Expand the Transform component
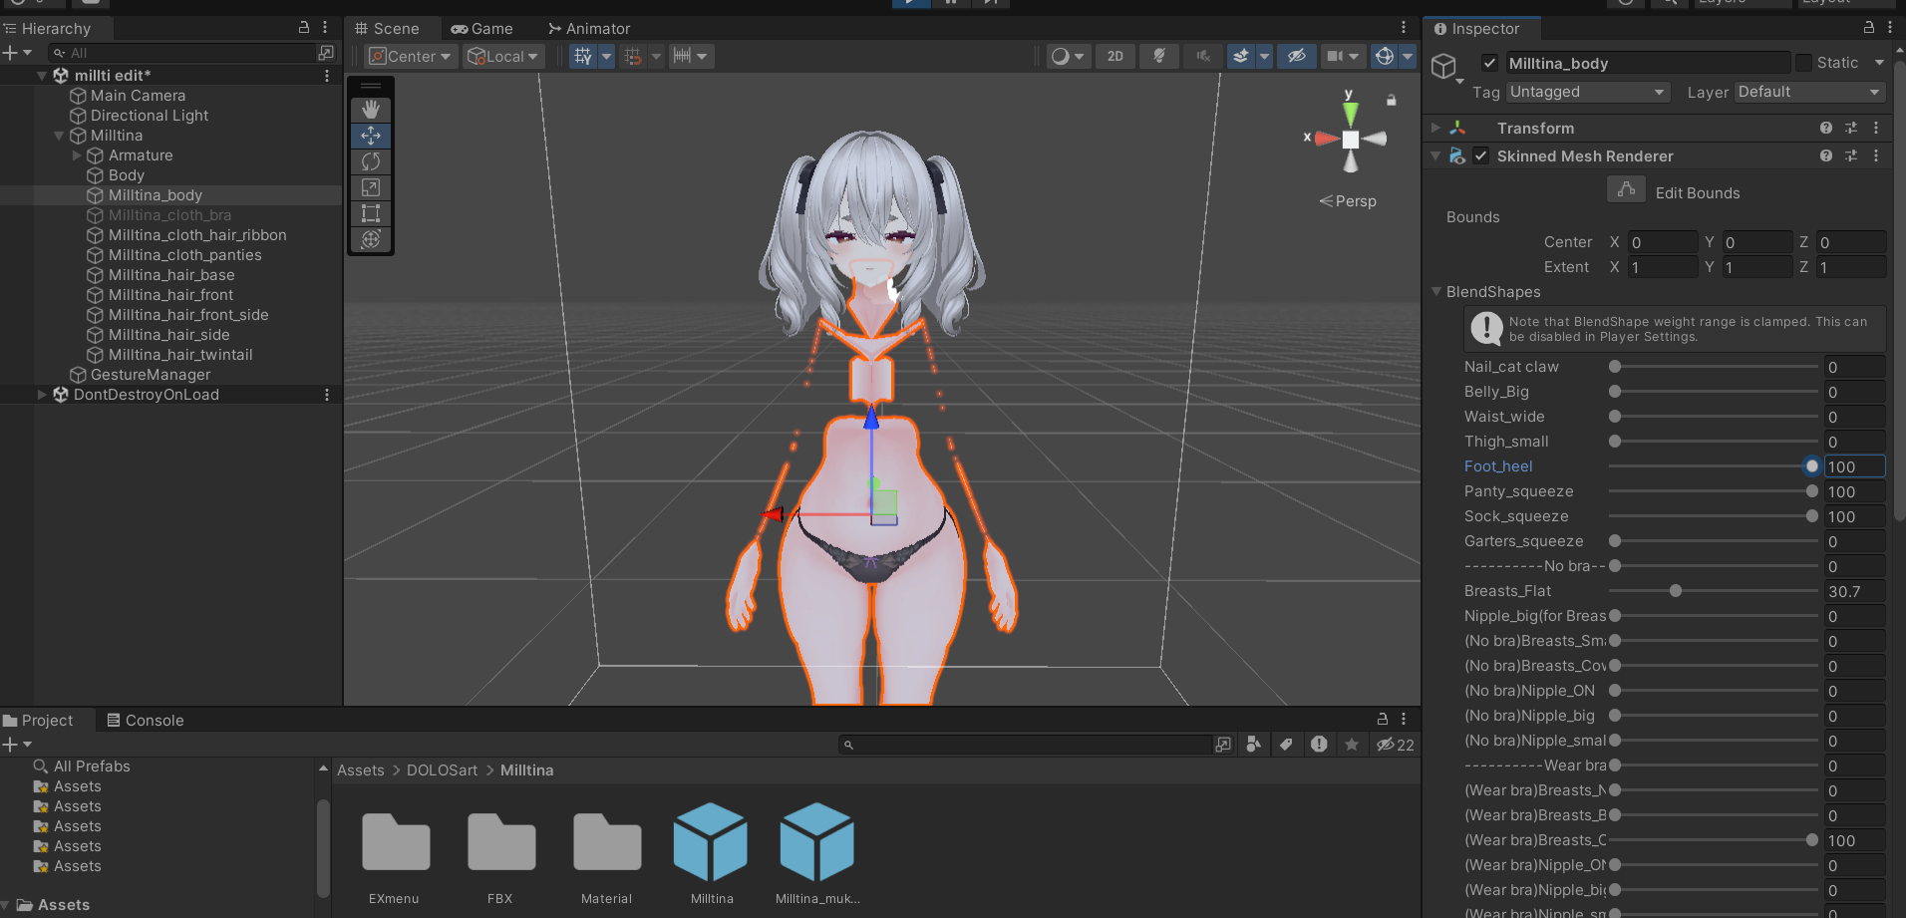 (1435, 128)
